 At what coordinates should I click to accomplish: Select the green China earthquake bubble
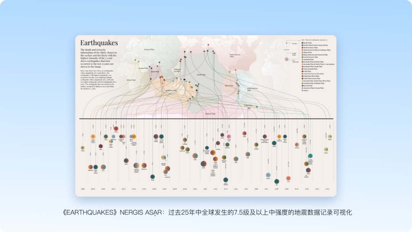pyautogui.click(x=106, y=136)
